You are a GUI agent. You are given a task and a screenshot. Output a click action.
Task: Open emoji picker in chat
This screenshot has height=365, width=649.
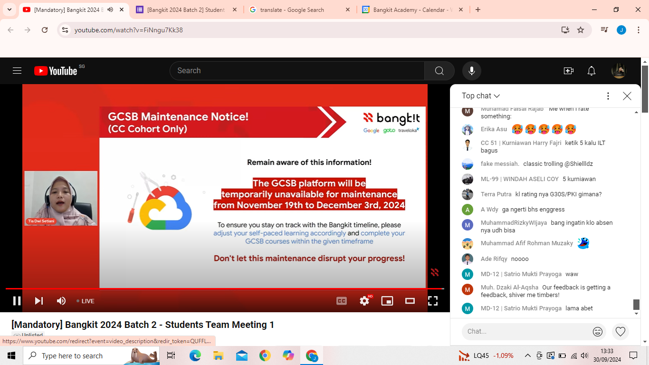tap(598, 332)
